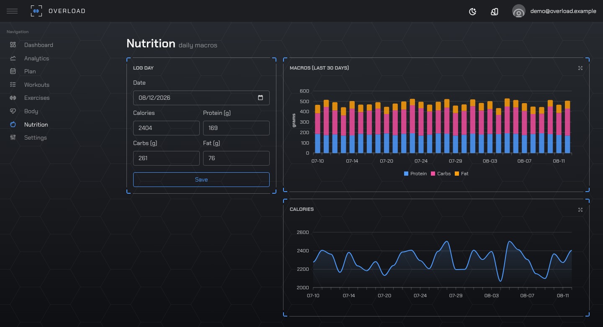The image size is (603, 327).
Task: Click the Dashboard grid icon
Action: coord(13,45)
